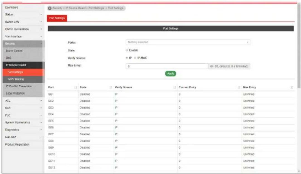Expand the Diagnostics menu
Screen dimensions: 301x174
[23, 130]
